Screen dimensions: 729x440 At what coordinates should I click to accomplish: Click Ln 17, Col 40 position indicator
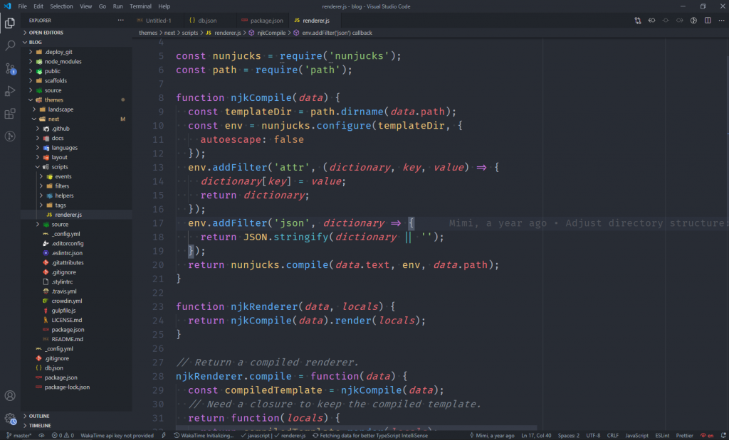(536, 435)
